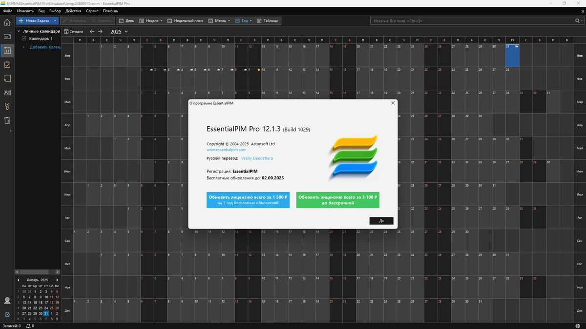Screen dimensions: 586x329
Task: Go to the next period with the right arrow
Action: point(100,32)
